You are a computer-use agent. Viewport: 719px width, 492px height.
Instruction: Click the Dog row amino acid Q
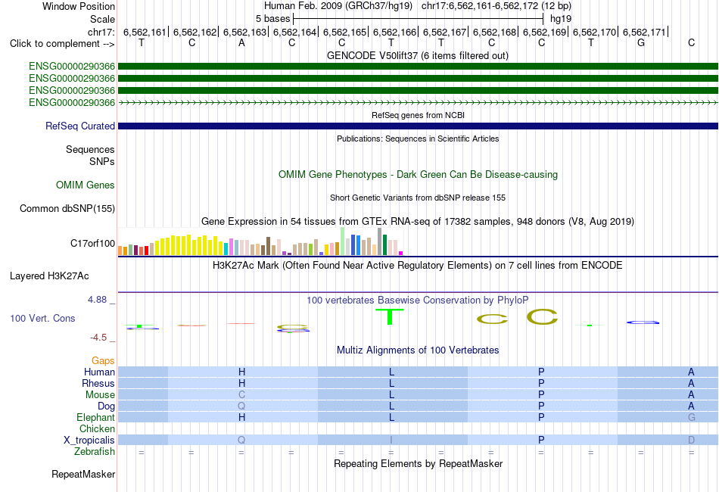241,406
